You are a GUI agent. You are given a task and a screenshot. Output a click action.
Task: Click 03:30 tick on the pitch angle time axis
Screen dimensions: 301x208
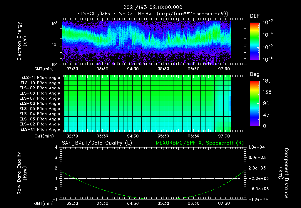click(102, 136)
